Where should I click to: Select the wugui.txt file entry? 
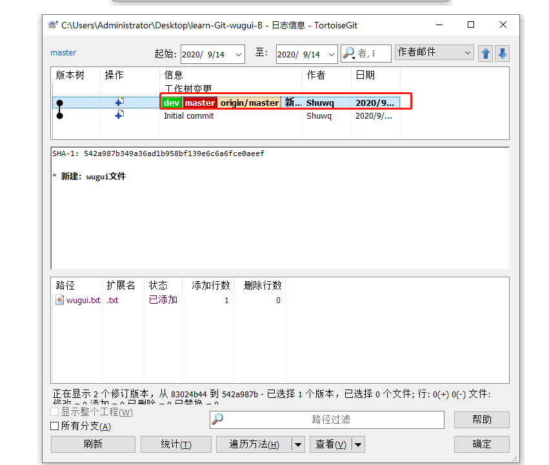point(83,300)
